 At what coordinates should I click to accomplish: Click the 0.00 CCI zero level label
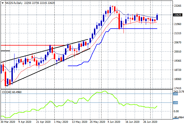[176, 111]
